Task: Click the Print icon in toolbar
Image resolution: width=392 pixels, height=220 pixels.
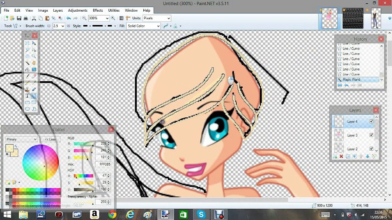Action: [x=26, y=18]
